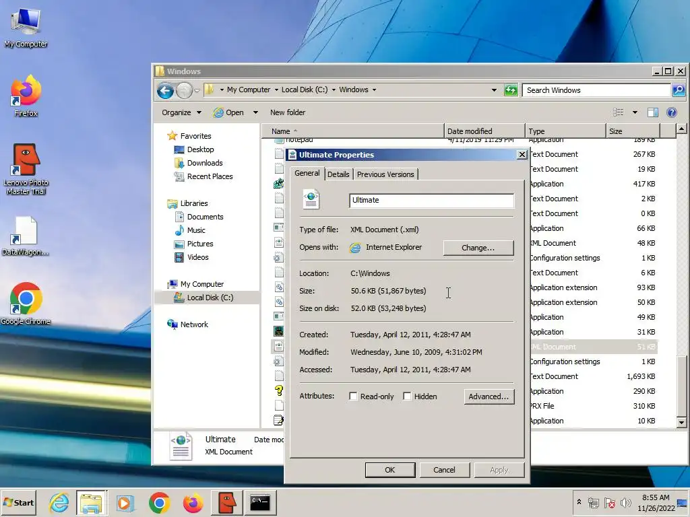
Task: Click the Search Windows box
Action: 596,90
